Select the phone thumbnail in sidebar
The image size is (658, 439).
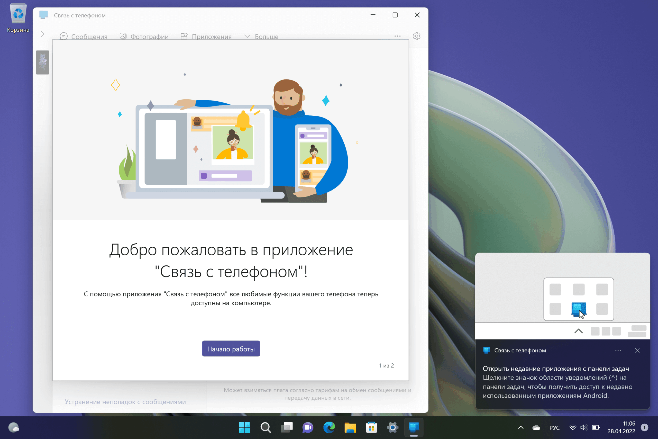(x=42, y=62)
